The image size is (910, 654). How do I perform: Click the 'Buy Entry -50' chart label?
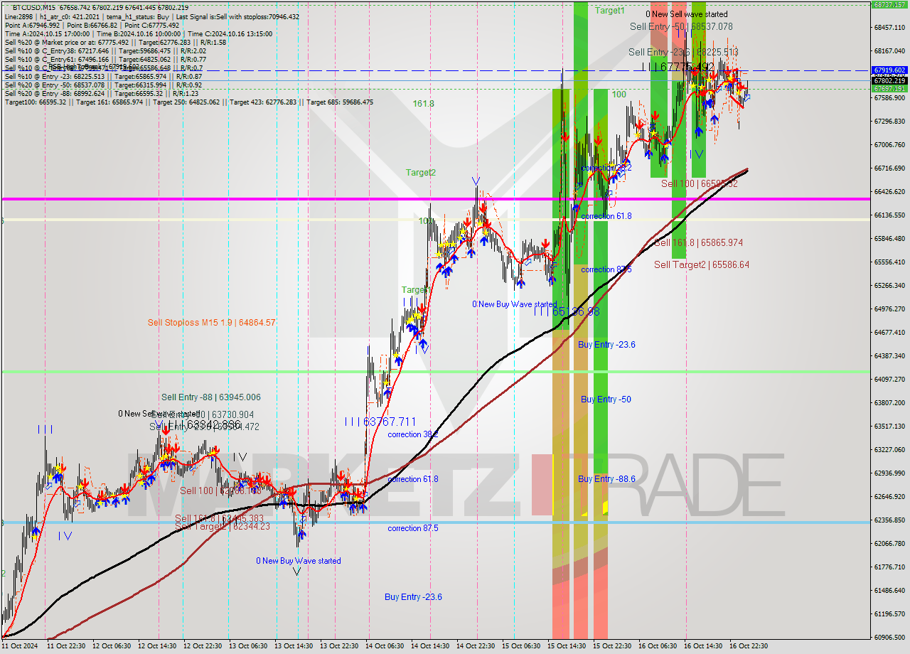pyautogui.click(x=606, y=400)
